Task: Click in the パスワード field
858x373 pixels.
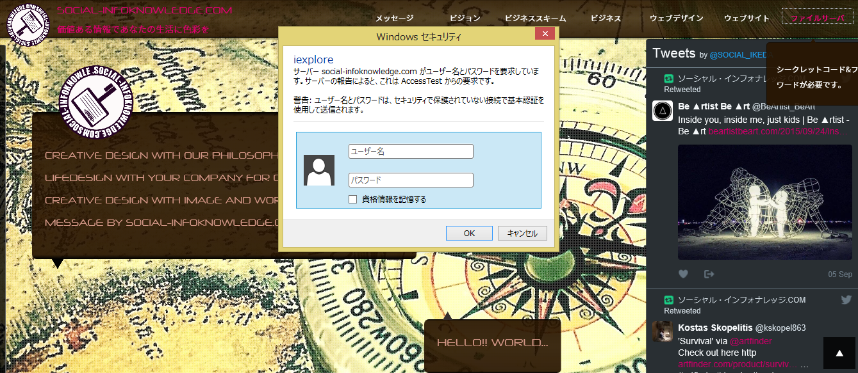Action: coord(411,180)
